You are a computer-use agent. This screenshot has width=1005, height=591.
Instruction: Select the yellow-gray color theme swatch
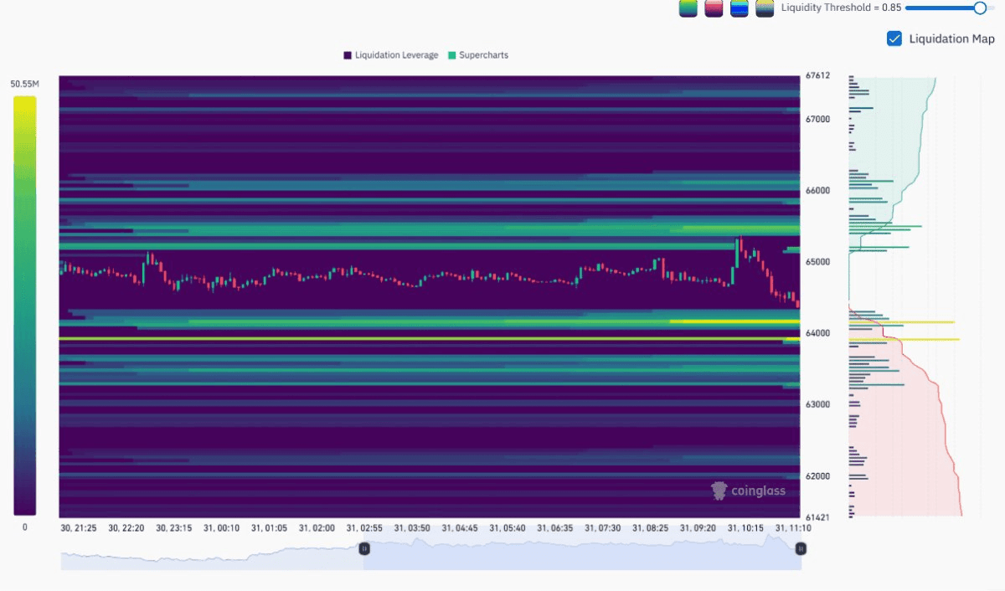click(x=765, y=8)
